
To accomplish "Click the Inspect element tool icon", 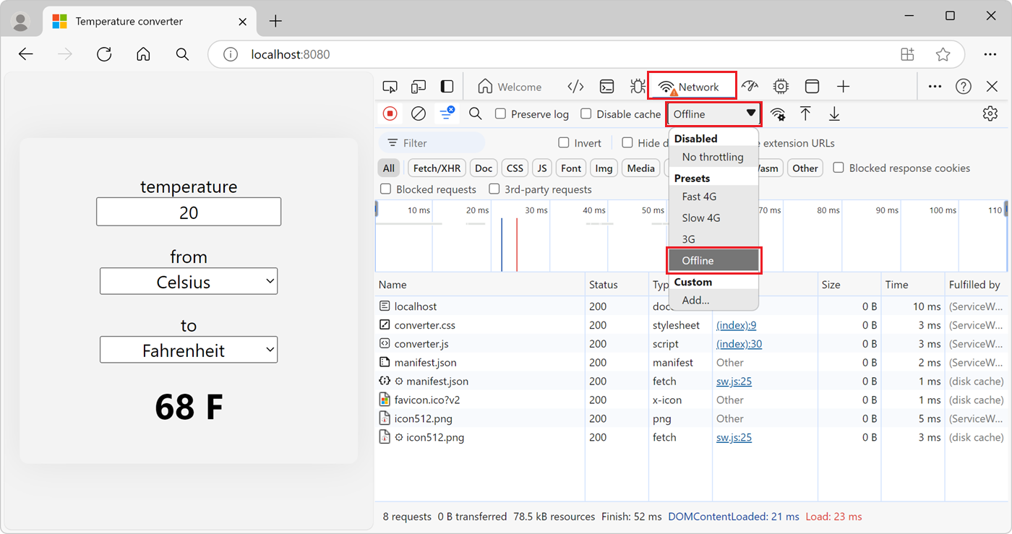I will tap(390, 87).
